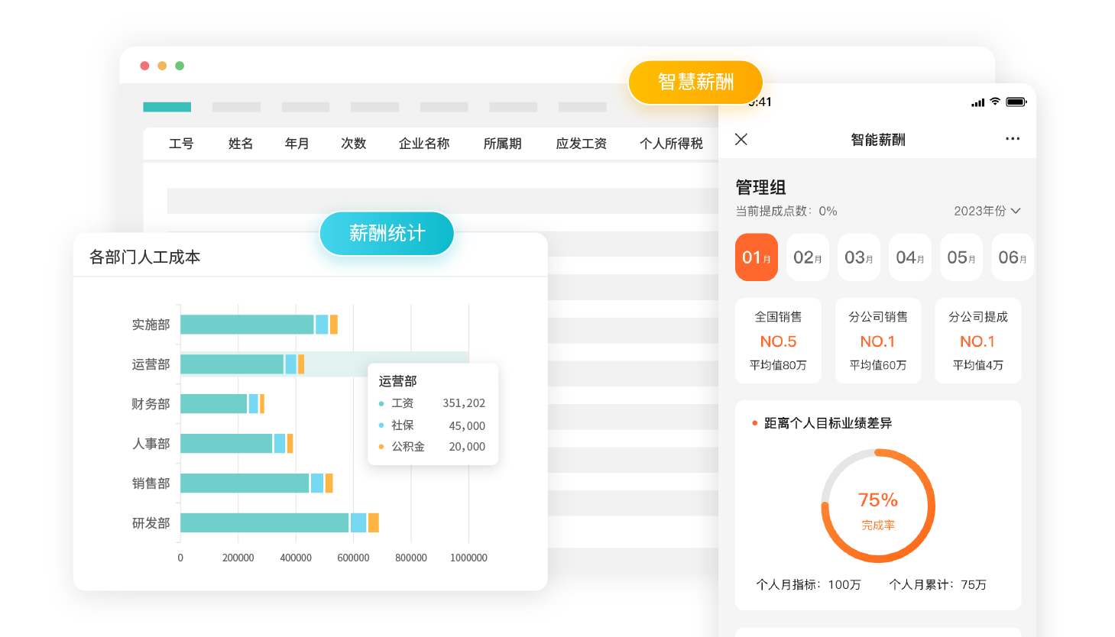Click the yellow minimize dot of desktop window
The height and width of the screenshot is (637, 1115).
point(162,66)
